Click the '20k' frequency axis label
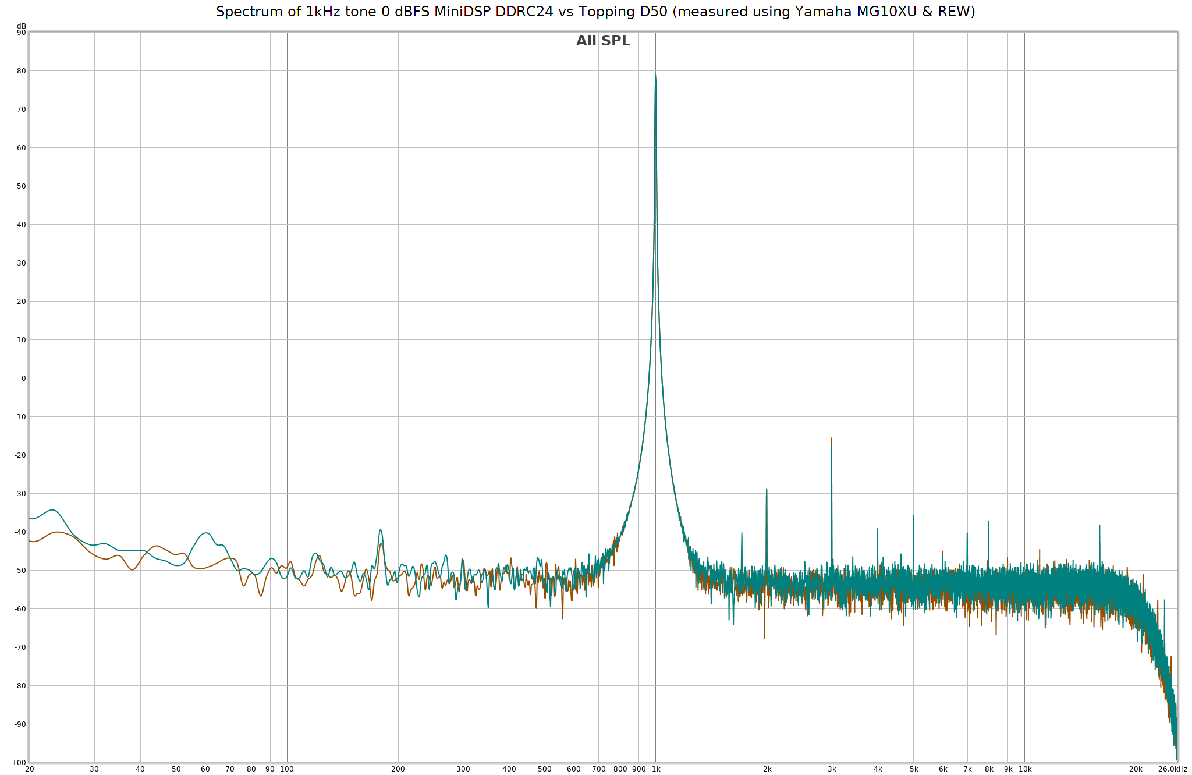This screenshot has height=775, width=1192. point(1136,769)
